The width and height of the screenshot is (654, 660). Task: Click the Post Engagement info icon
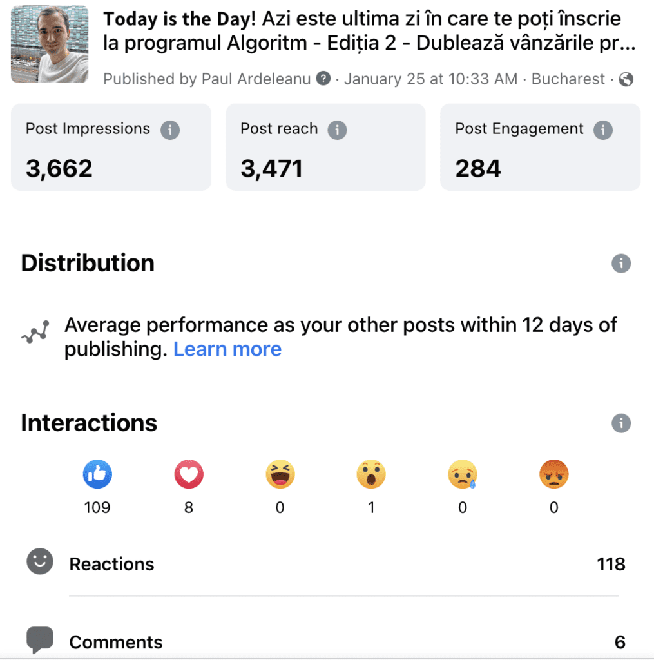pos(602,130)
